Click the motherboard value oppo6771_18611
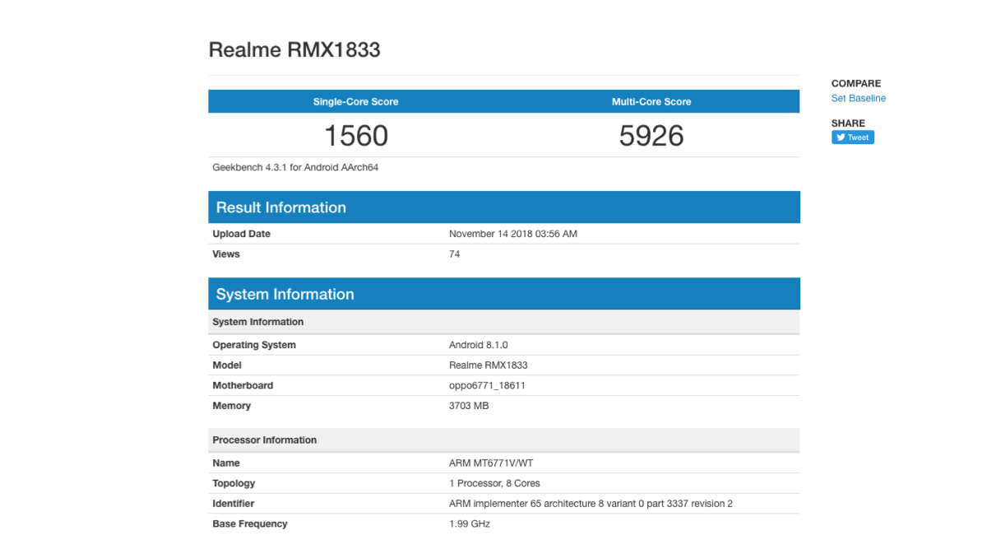This screenshot has width=987, height=554. 487,385
